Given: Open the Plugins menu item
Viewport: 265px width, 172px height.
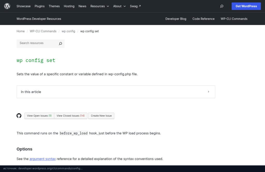Looking at the screenshot, I should pos(40,6).
